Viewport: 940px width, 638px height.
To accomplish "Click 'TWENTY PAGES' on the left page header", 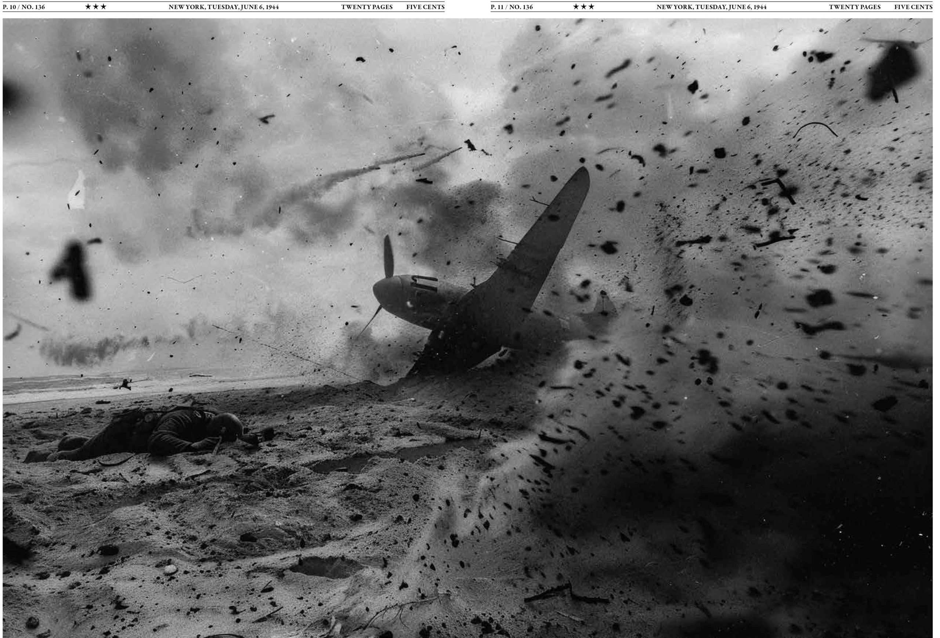I will click(x=366, y=7).
